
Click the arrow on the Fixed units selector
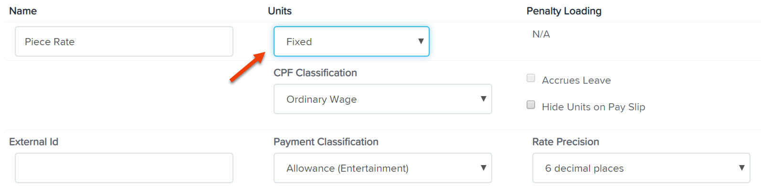(421, 41)
